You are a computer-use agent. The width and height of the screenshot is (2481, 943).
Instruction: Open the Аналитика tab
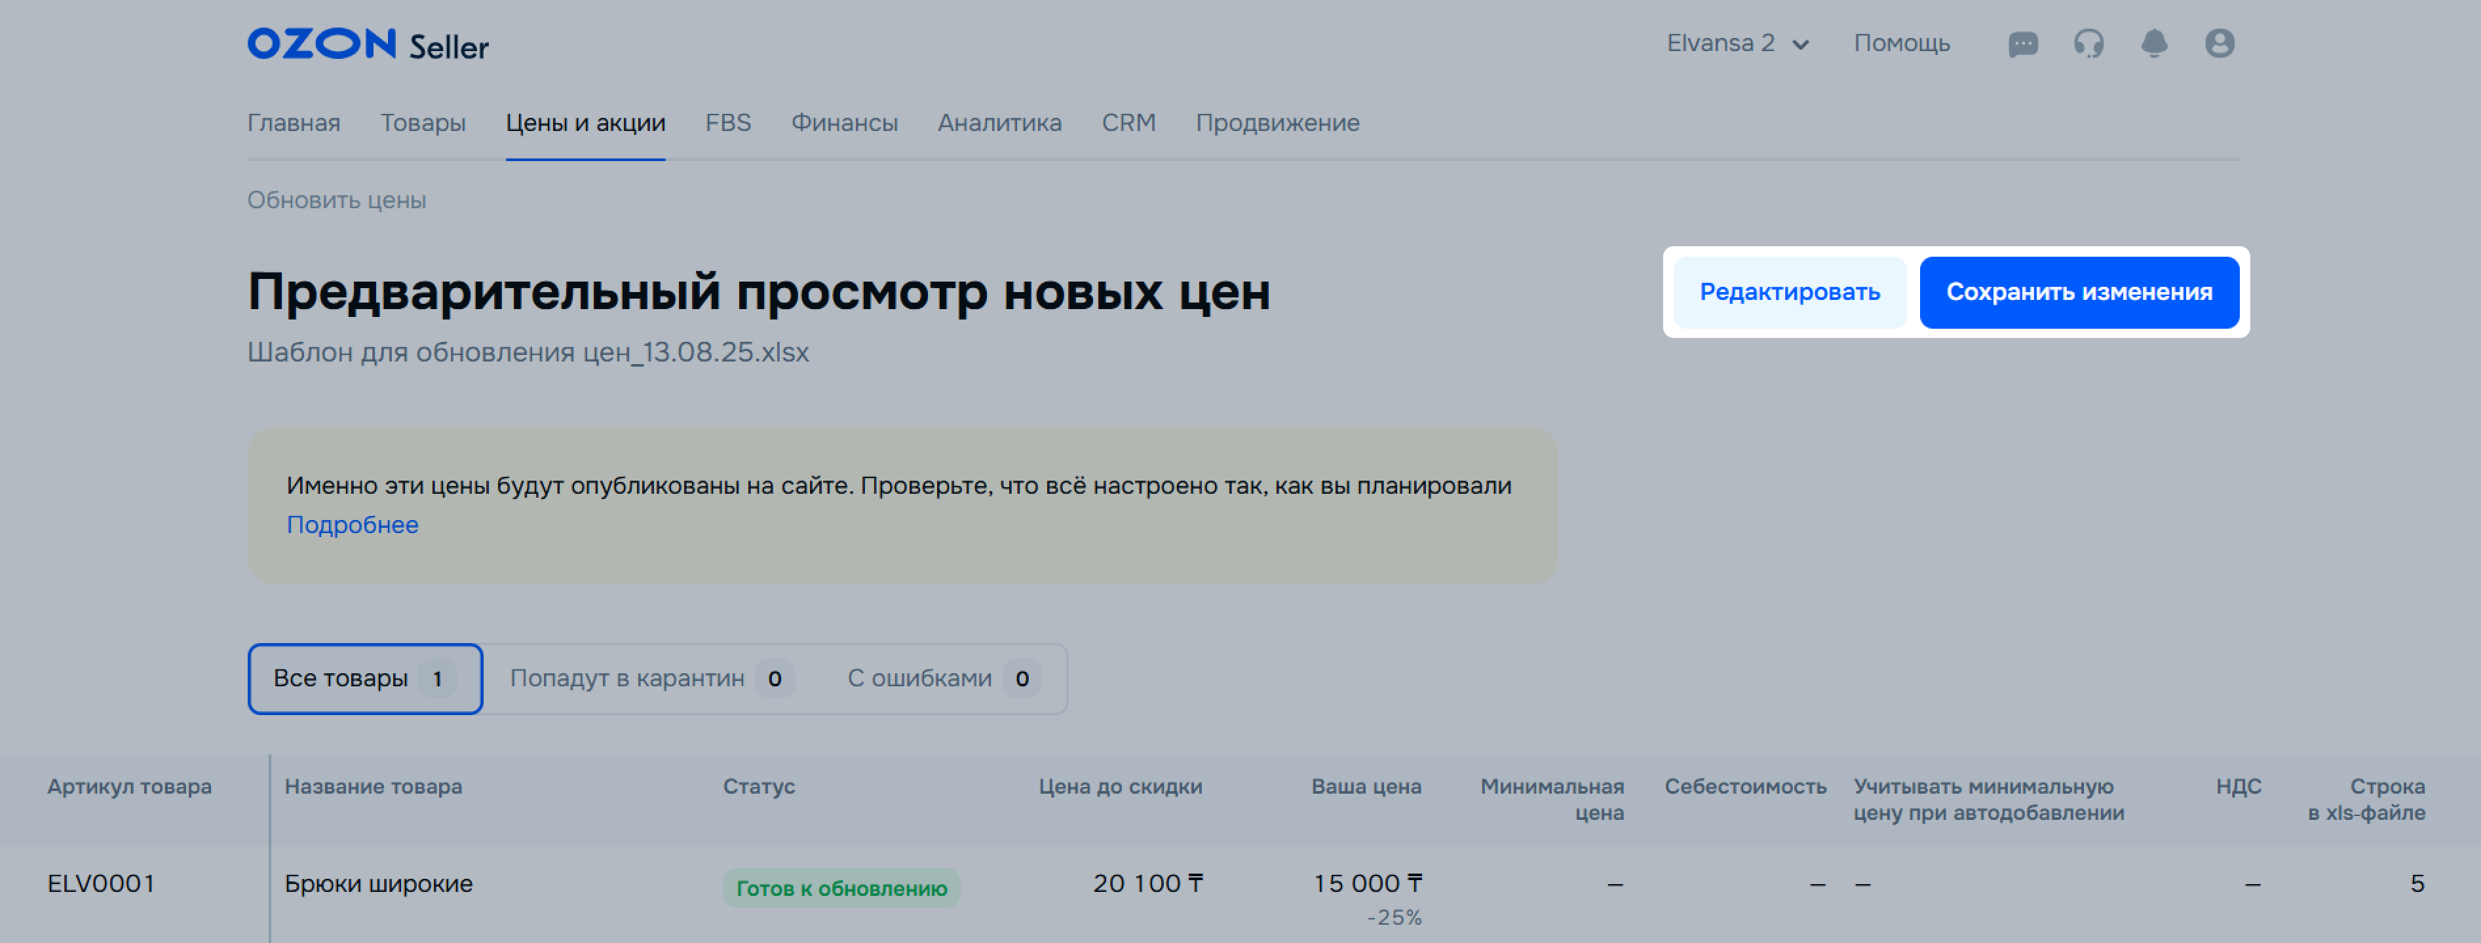click(1000, 123)
